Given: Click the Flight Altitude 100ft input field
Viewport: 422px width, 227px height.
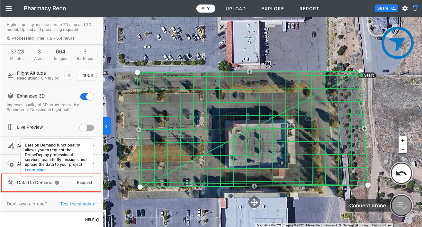Looking at the screenshot, I should (87, 75).
